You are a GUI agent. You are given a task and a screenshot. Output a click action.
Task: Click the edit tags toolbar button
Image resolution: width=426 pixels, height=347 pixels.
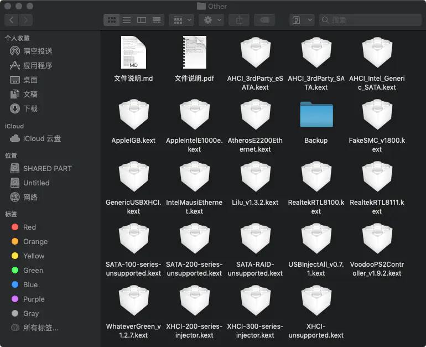(264, 20)
